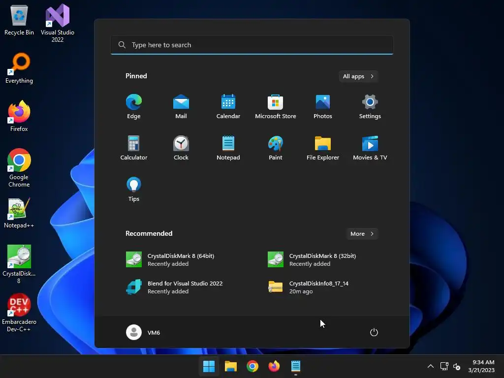The image size is (504, 378).
Task: Launch the Photos app
Action: (x=323, y=107)
